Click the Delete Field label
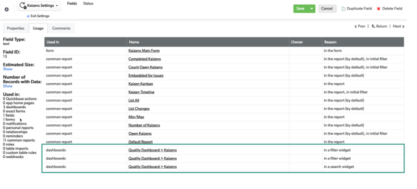Image resolution: width=417 pixels, height=189 pixels. 392,8
